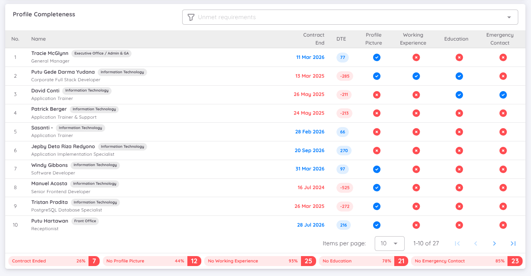Click Tracie McGlynn's Profile Picture check icon
Image resolution: width=531 pixels, height=276 pixels.
coord(376,57)
